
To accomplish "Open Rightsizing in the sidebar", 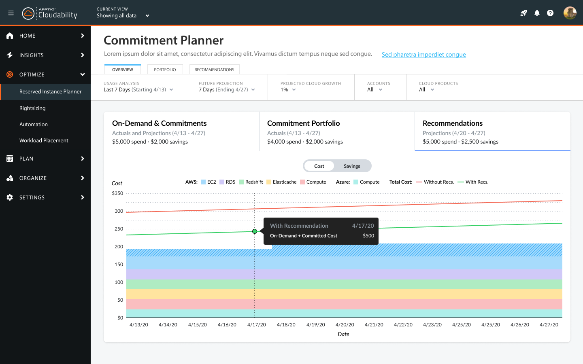I will pyautogui.click(x=32, y=108).
